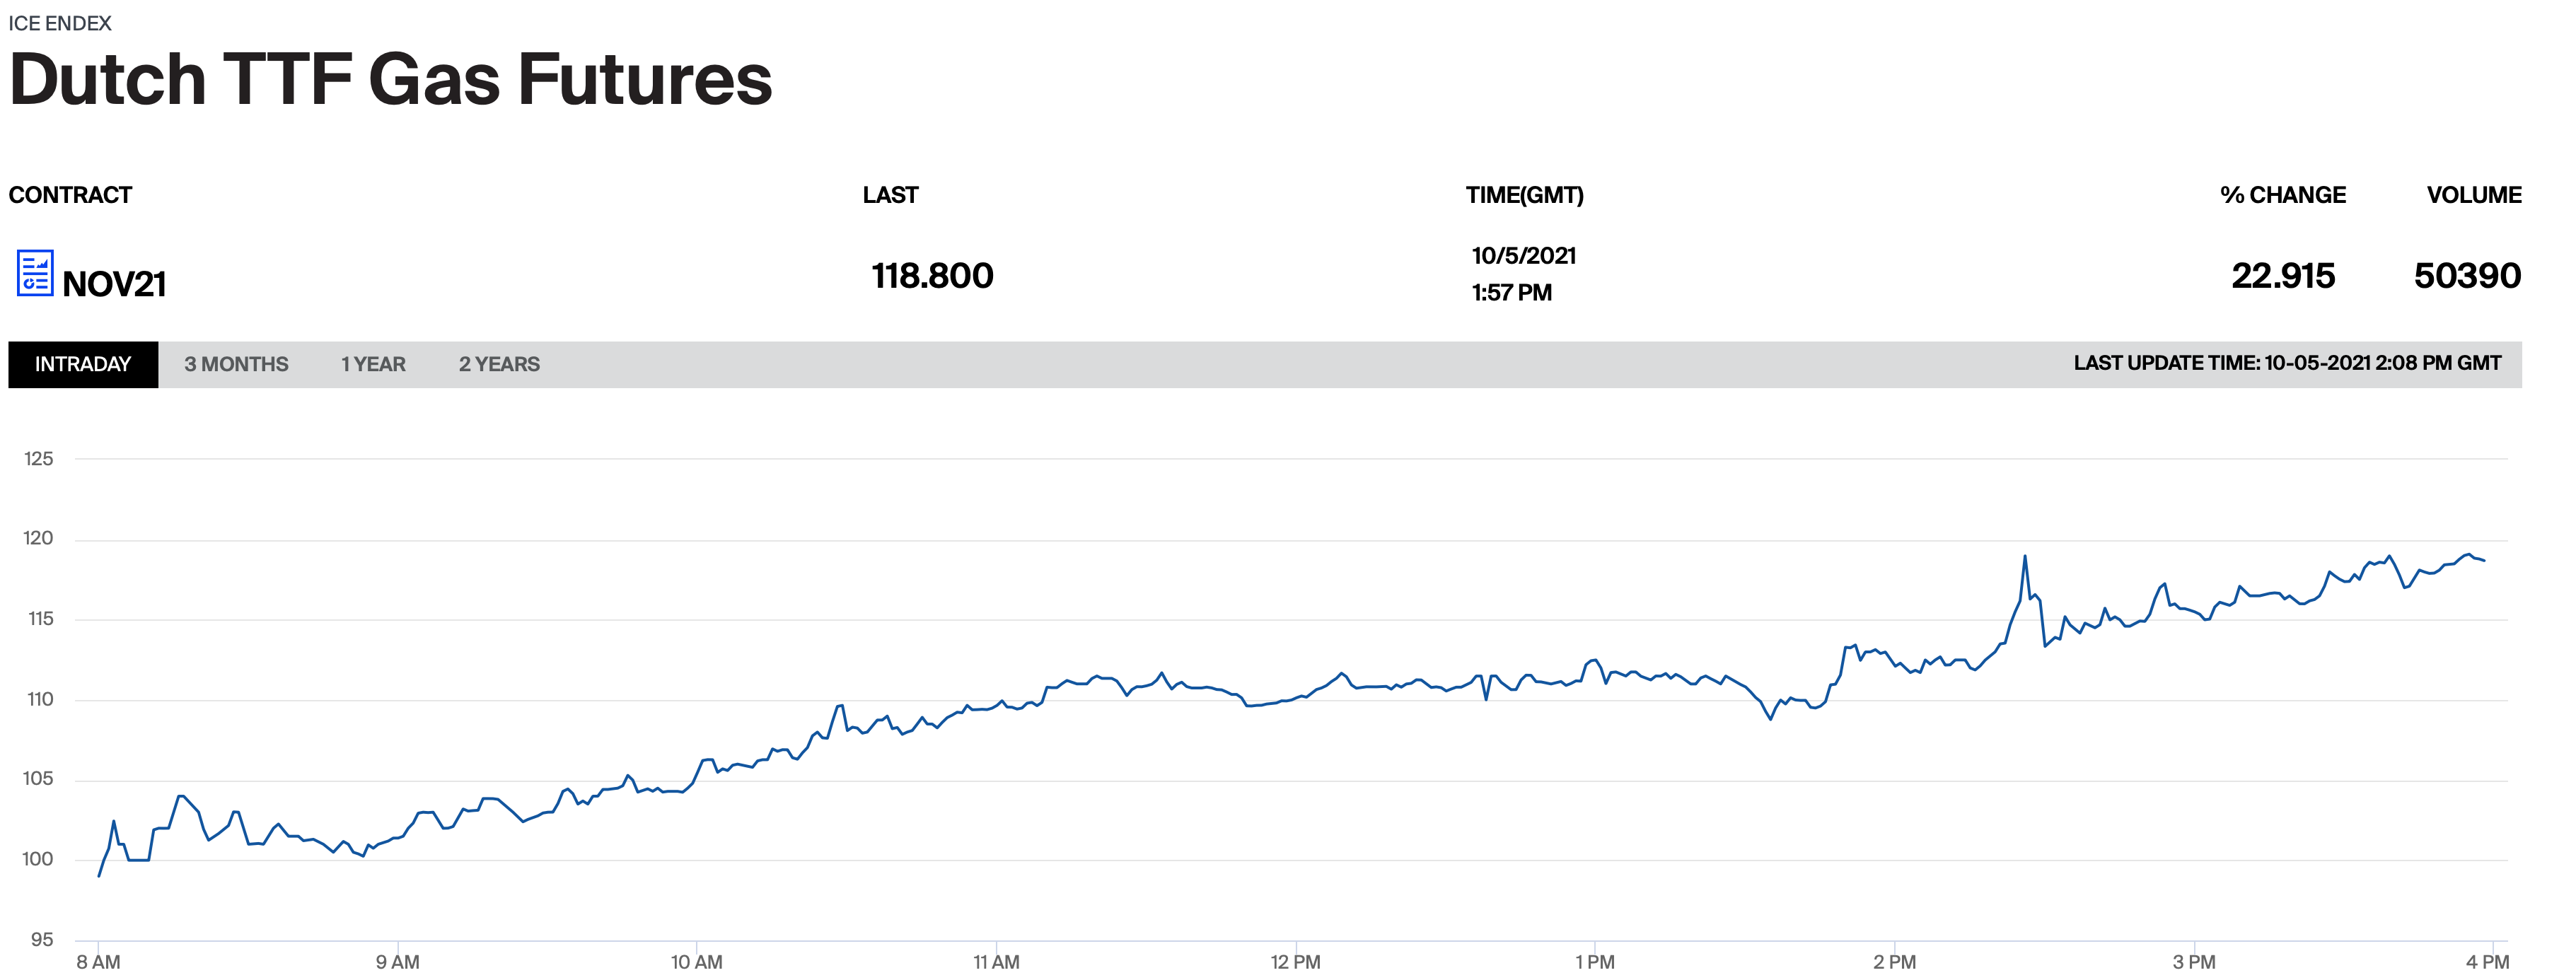Click the 110 y-axis label
2576x980 pixels.
(40, 699)
